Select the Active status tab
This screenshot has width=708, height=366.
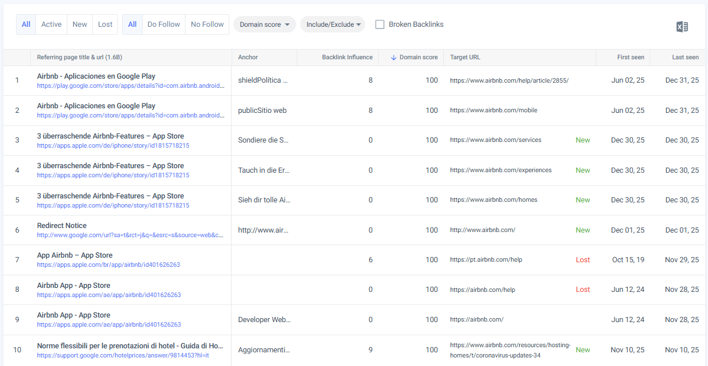51,25
